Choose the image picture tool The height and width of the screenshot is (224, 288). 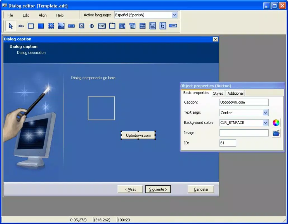(x=61, y=26)
